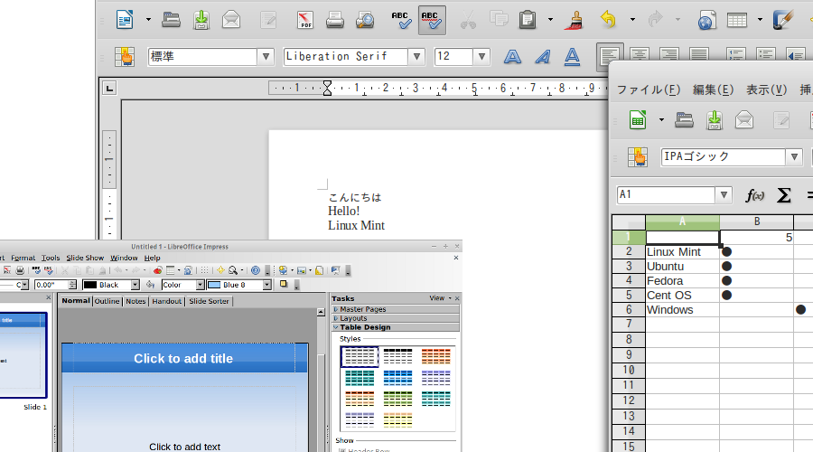This screenshot has height=452, width=813.
Task: Expand Master Pages in Impress Tasks
Action: click(396, 309)
